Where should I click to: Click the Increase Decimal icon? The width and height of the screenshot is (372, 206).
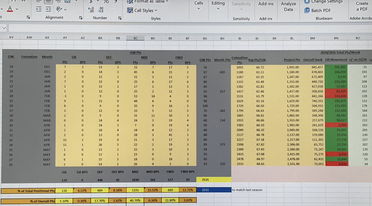pyautogui.click(x=91, y=10)
